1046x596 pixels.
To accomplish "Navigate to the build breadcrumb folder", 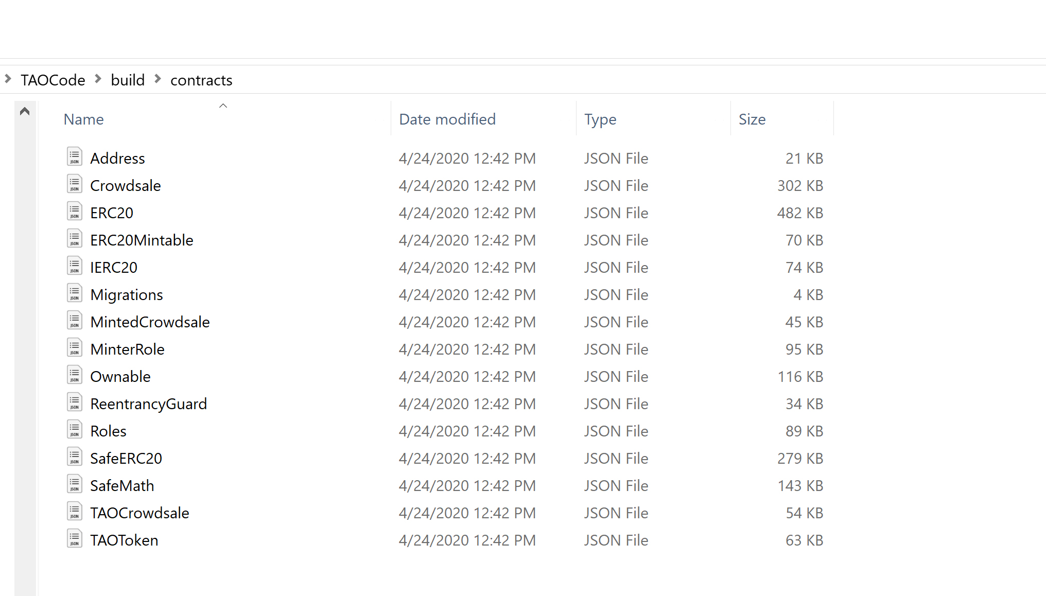I will tap(128, 80).
